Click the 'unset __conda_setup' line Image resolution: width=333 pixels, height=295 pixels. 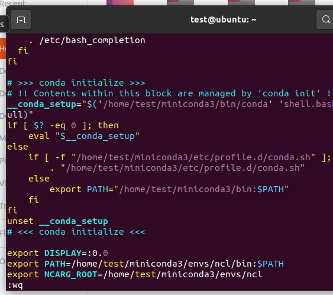pyautogui.click(x=57, y=221)
